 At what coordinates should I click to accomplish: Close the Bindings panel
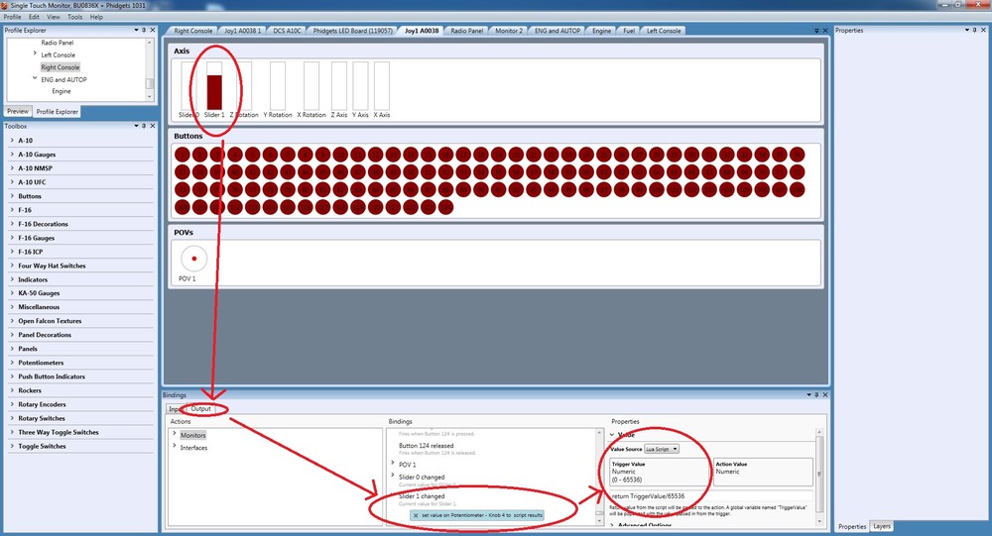tap(825, 394)
